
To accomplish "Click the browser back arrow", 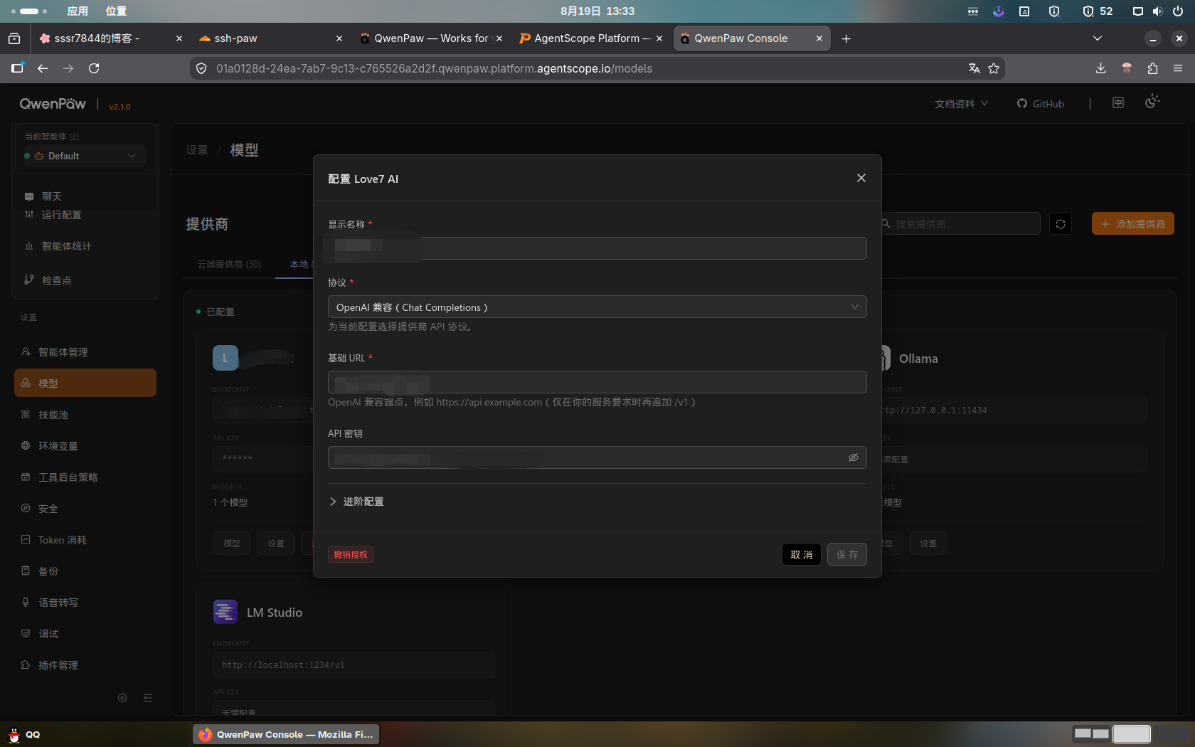I will click(43, 68).
